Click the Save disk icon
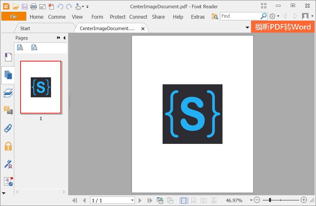Viewport: 316px width, 206px height. [25, 7]
